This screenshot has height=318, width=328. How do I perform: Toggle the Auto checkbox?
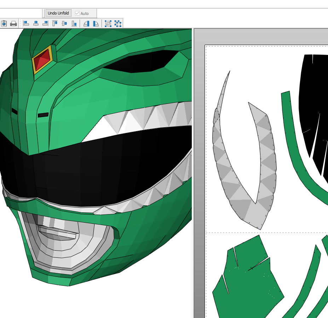(77, 13)
